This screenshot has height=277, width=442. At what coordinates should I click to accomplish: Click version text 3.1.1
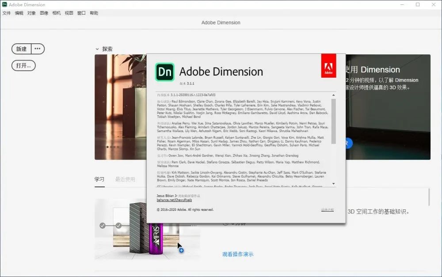click(191, 83)
